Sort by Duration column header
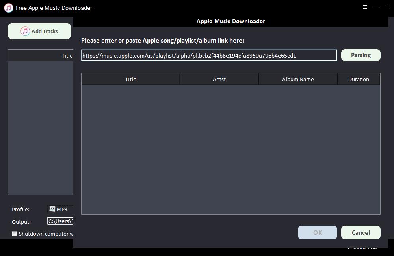This screenshot has width=394, height=256. coord(359,79)
